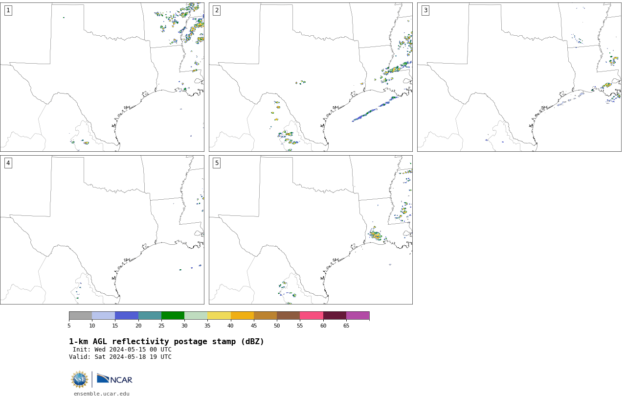Click the purple 65+ dBZ swatch
Viewport: 626px width, 399px height.
[x=358, y=315]
